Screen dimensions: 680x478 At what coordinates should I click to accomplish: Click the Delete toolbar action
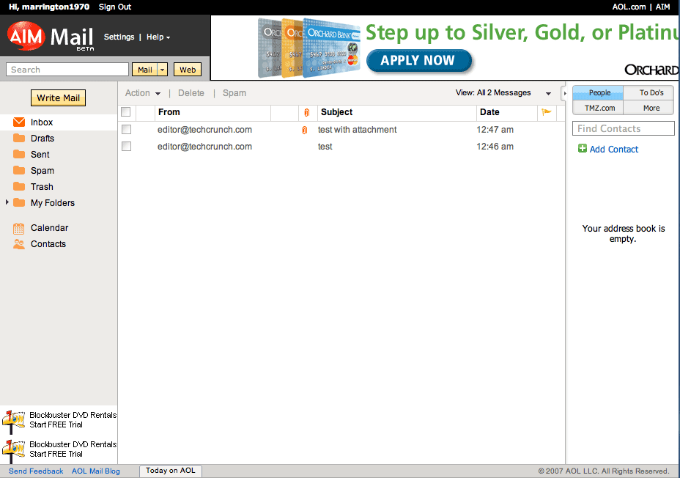[191, 93]
